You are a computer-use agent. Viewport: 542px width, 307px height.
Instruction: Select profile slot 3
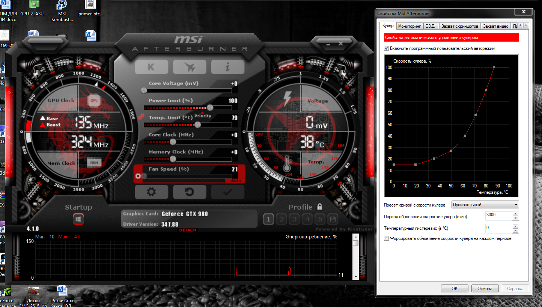click(x=295, y=219)
